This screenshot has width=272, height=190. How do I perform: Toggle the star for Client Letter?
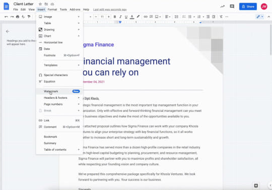[40, 4]
